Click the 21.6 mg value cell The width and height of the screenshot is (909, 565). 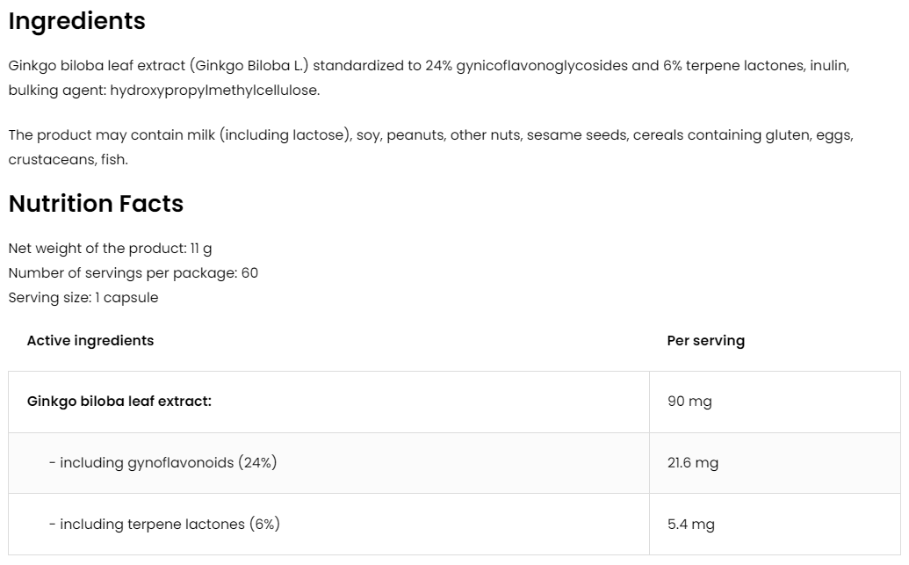[692, 462]
